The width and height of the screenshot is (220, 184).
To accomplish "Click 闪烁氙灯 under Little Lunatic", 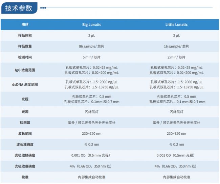I will (176, 112).
